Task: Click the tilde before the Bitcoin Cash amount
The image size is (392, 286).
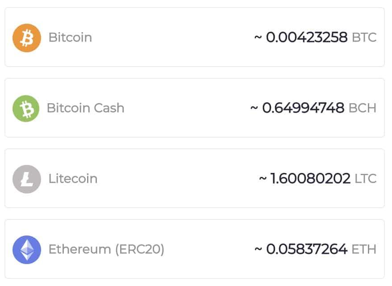Action: click(254, 109)
